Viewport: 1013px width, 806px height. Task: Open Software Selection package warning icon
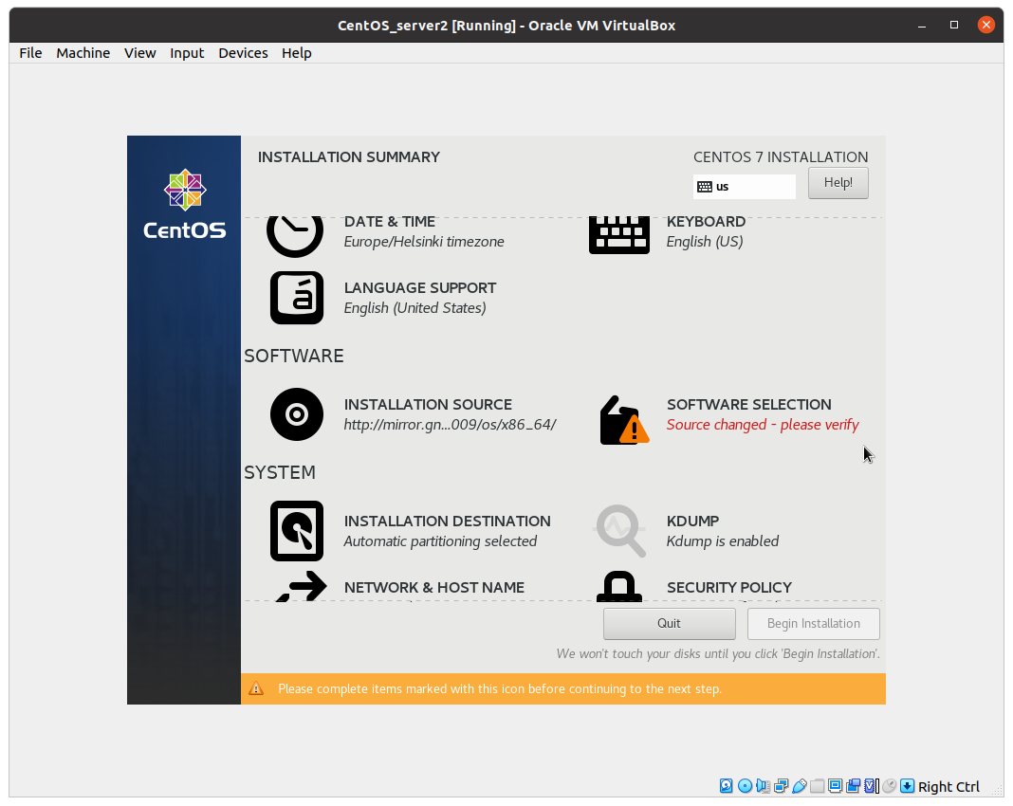[623, 419]
